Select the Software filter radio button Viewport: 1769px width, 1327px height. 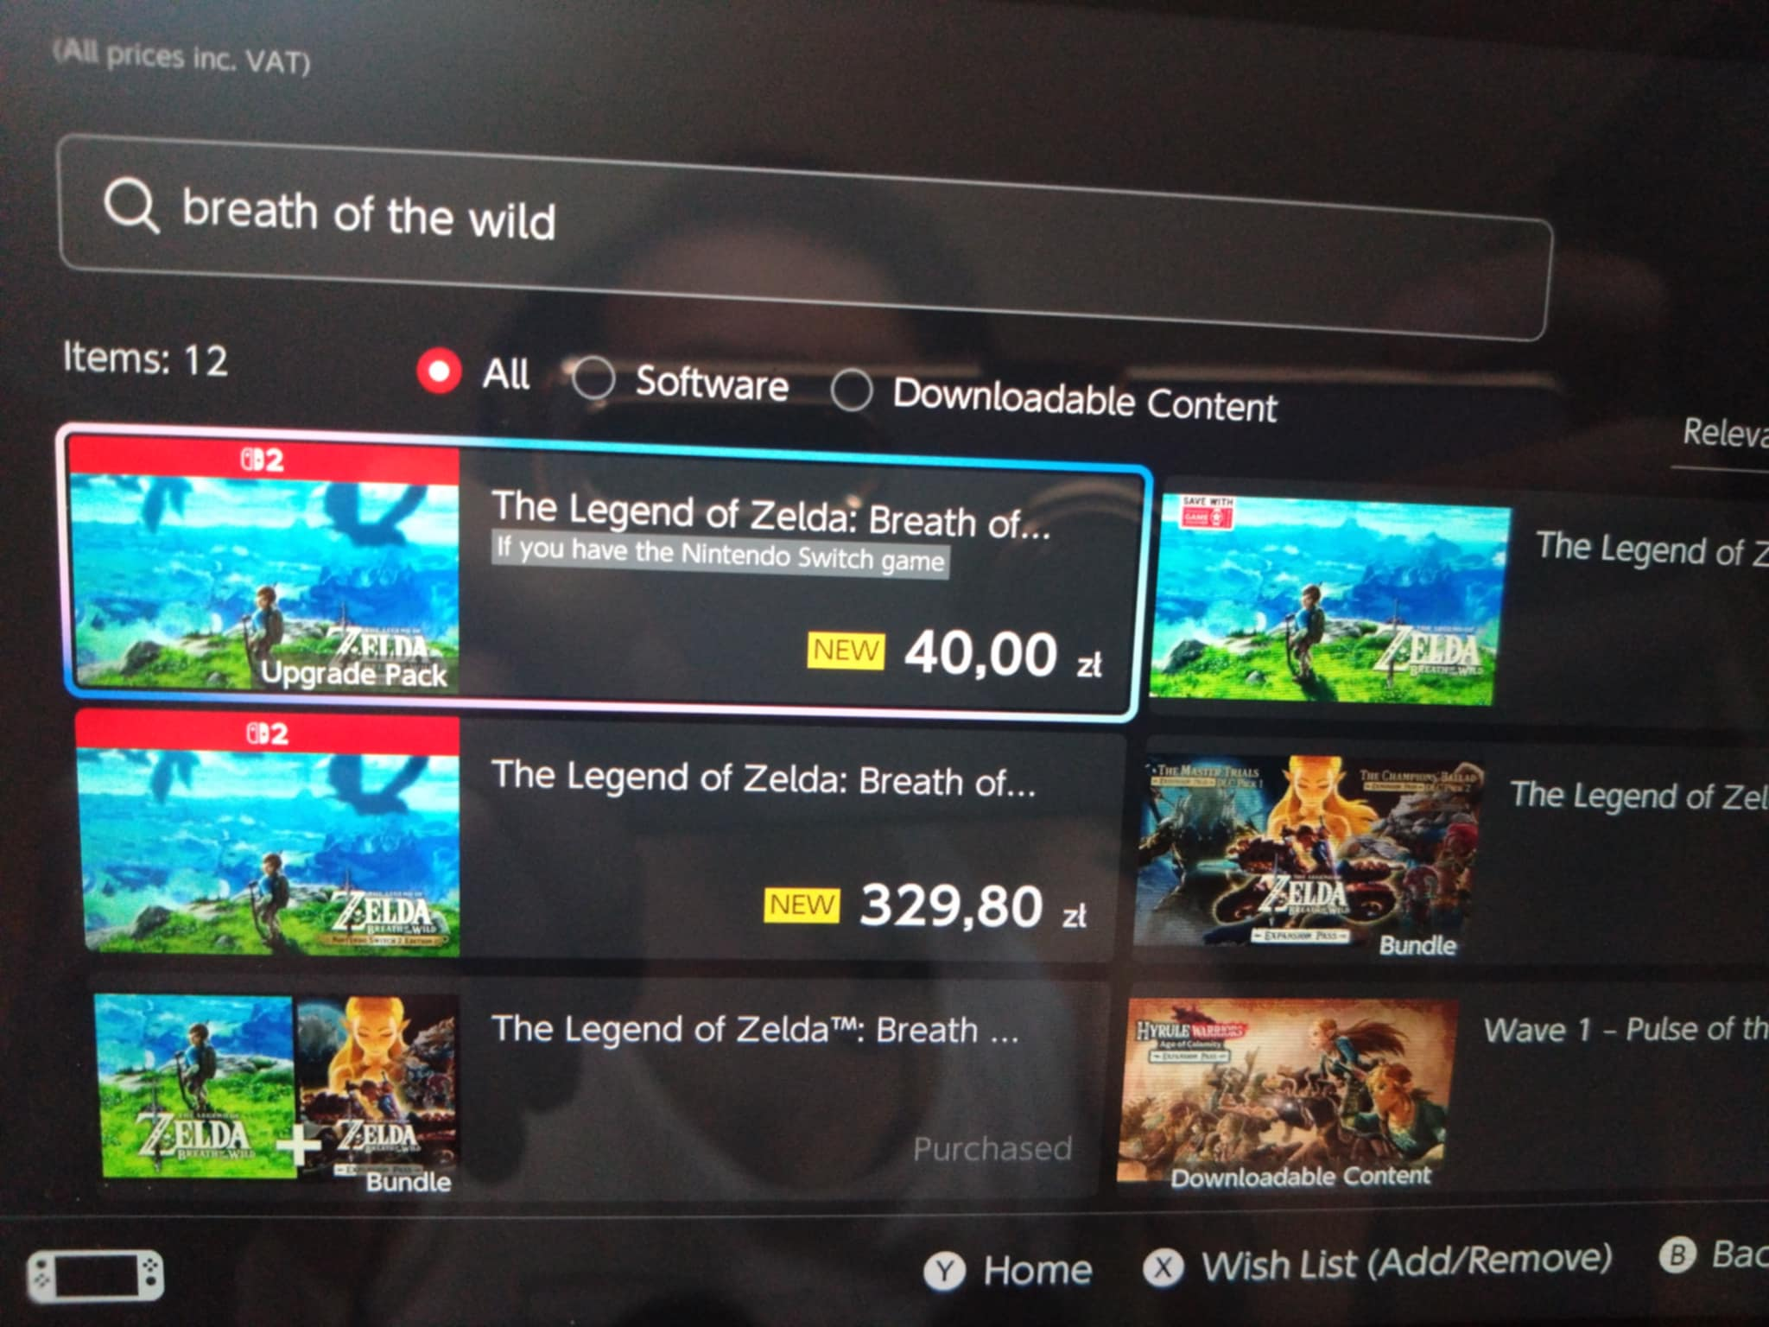593,378
